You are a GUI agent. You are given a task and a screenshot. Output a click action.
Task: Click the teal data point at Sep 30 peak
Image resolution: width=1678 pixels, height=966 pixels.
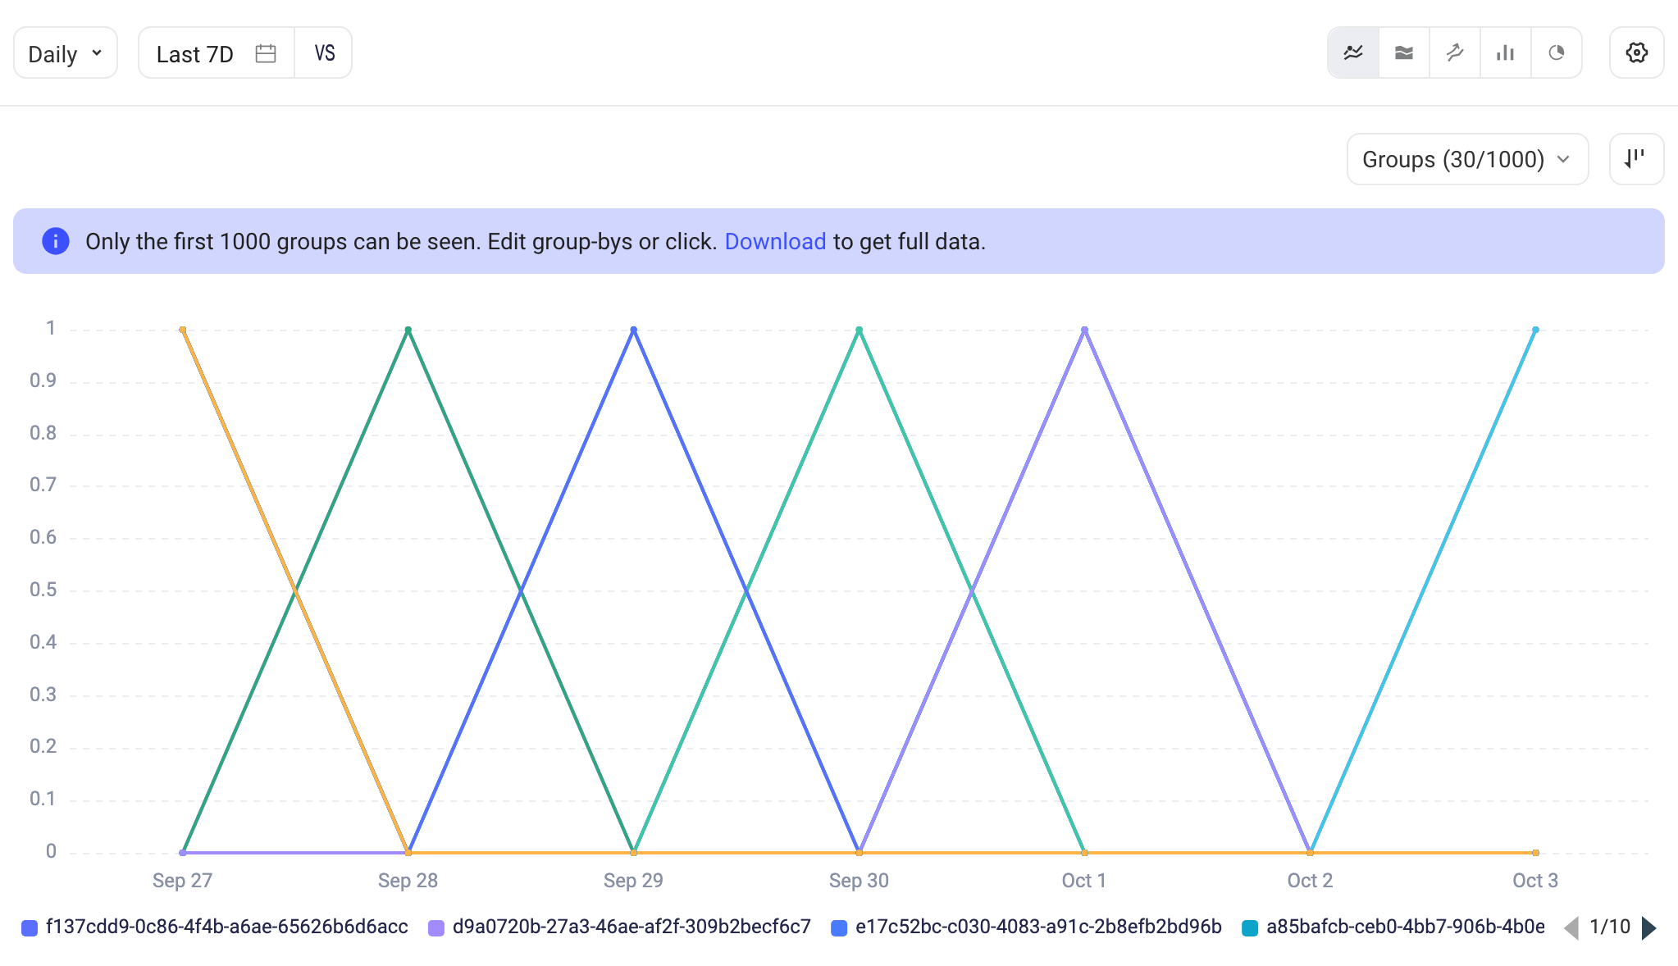(859, 330)
